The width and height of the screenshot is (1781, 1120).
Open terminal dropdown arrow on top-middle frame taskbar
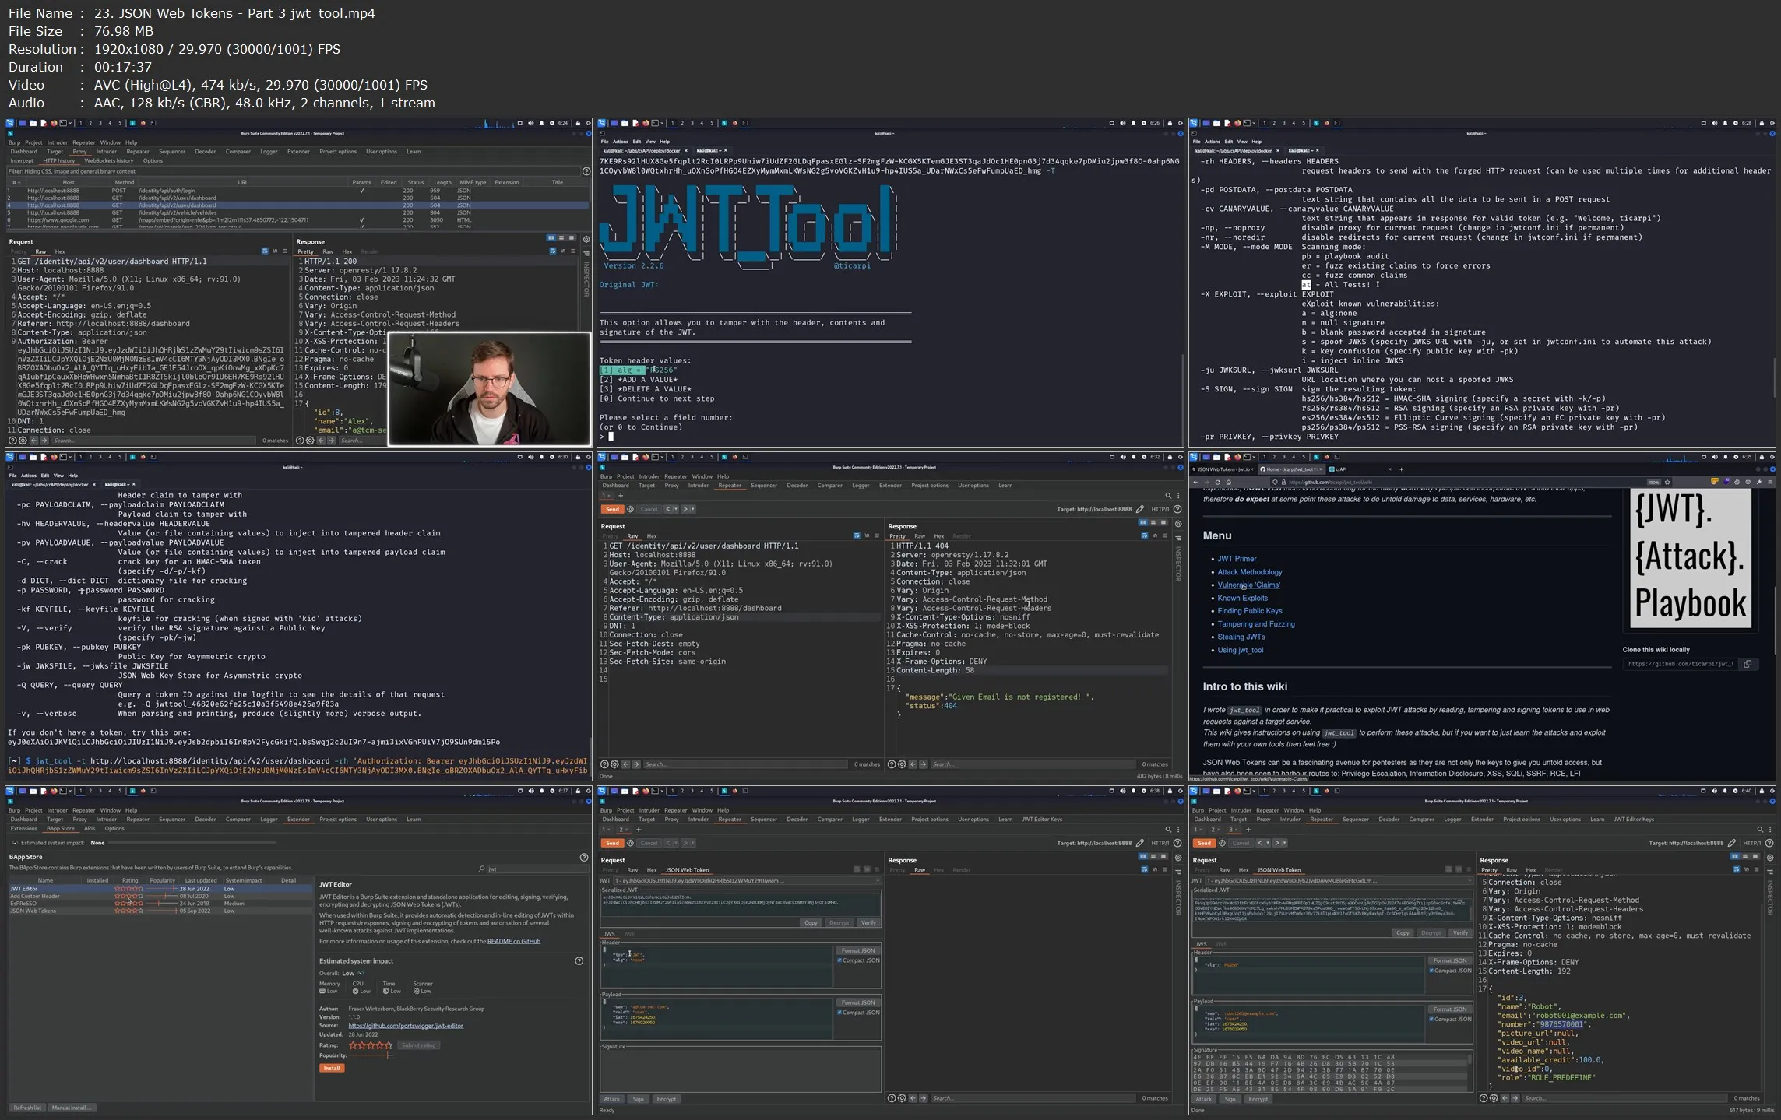663,123
